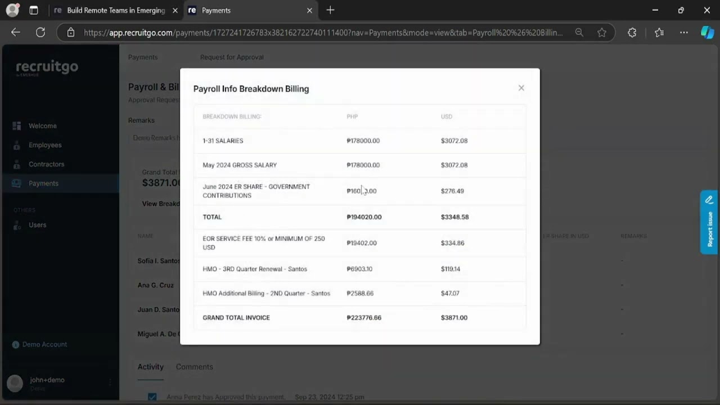The image size is (720, 405).
Task: Click the address bar URL
Action: [x=323, y=33]
